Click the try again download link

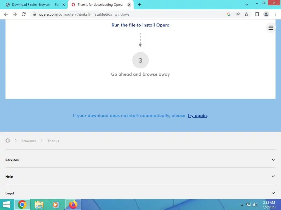197,116
